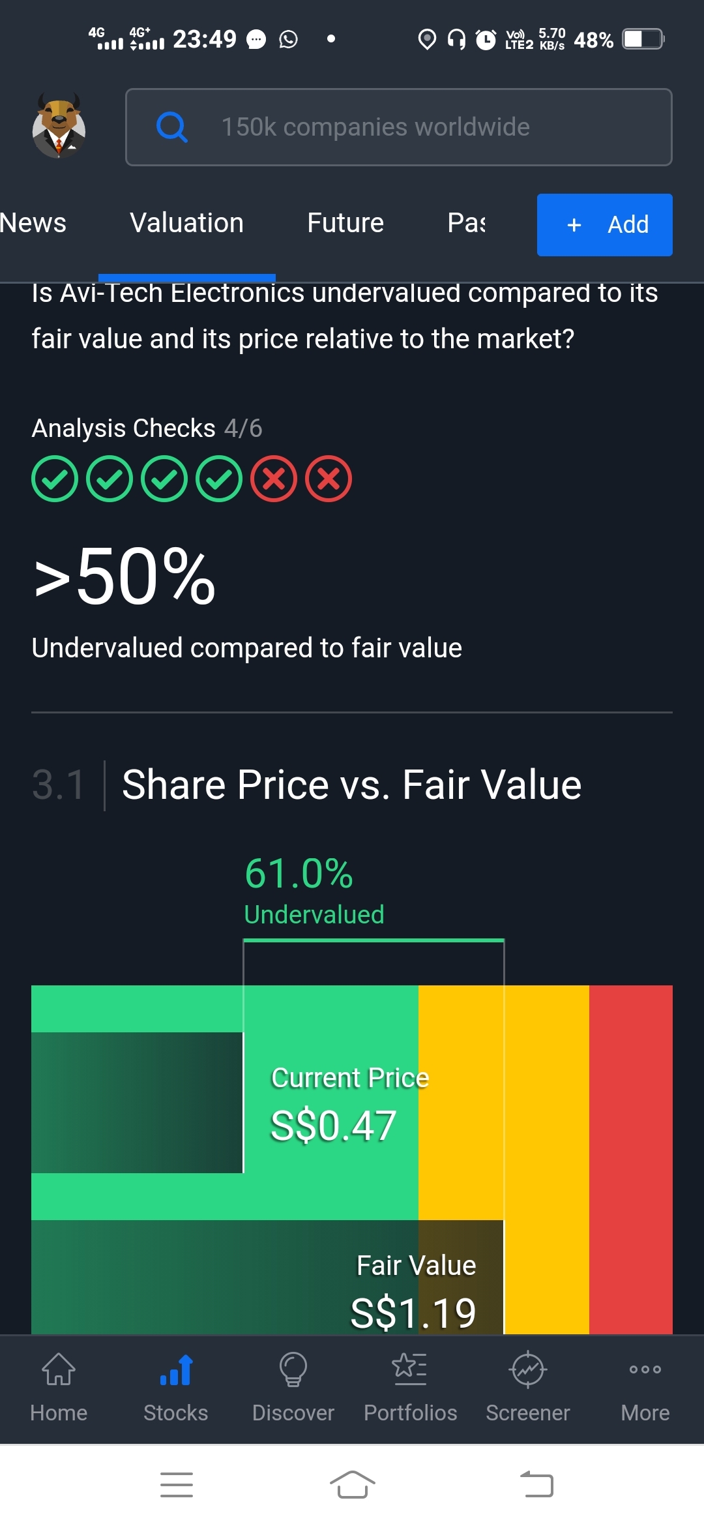The image size is (704, 1526).
Task: Tap the first green analysis check
Action: [x=55, y=479]
